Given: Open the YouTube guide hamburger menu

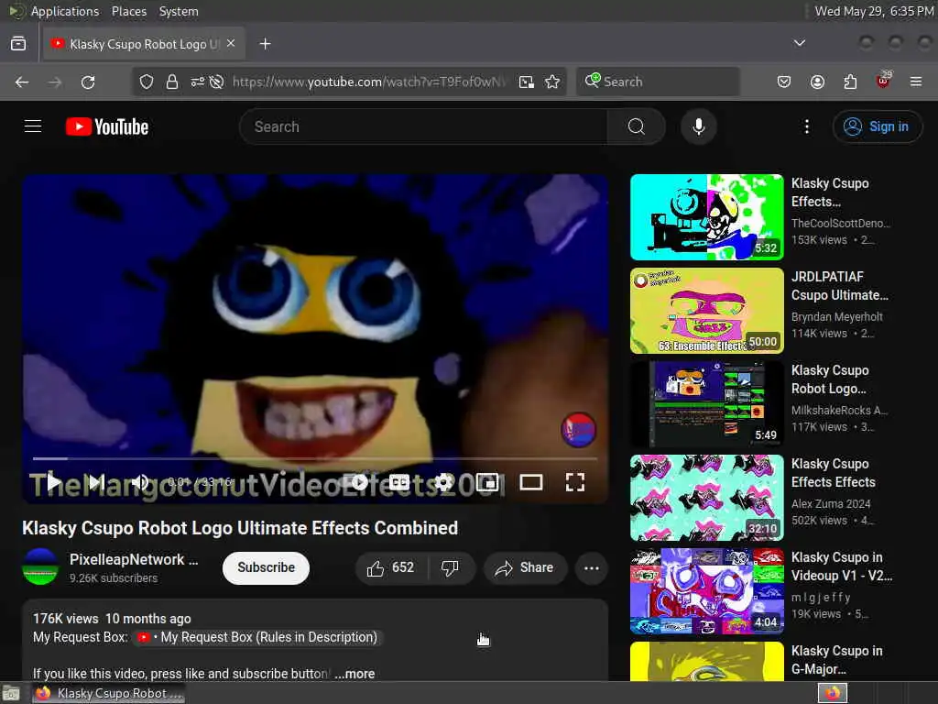Looking at the screenshot, I should pyautogui.click(x=33, y=126).
